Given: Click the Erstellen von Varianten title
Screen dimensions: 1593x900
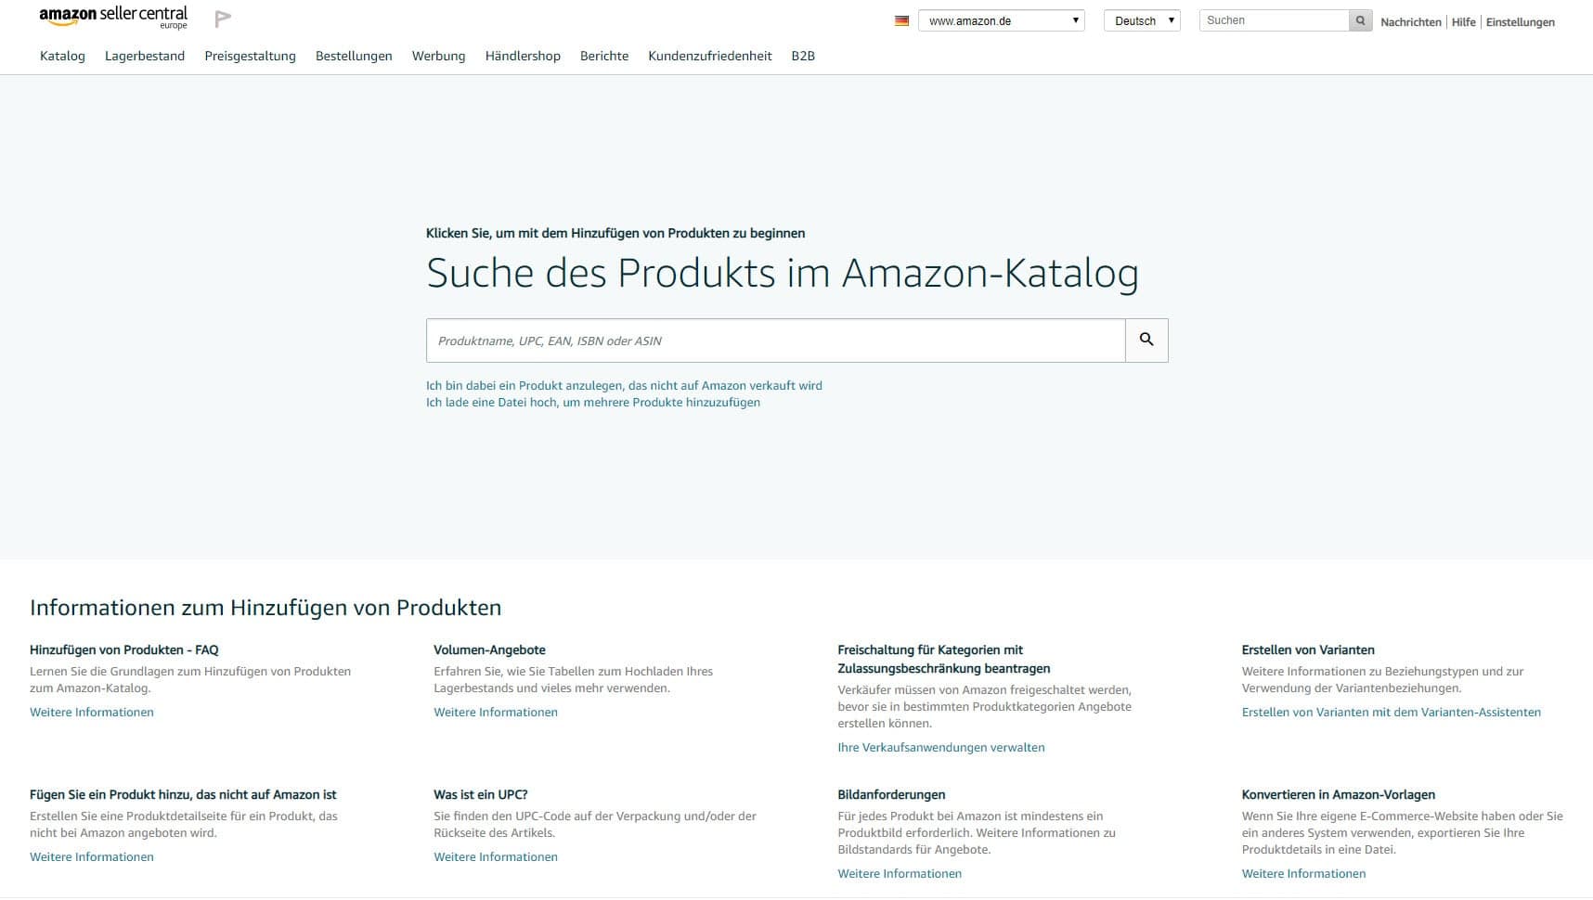Looking at the screenshot, I should (1308, 649).
